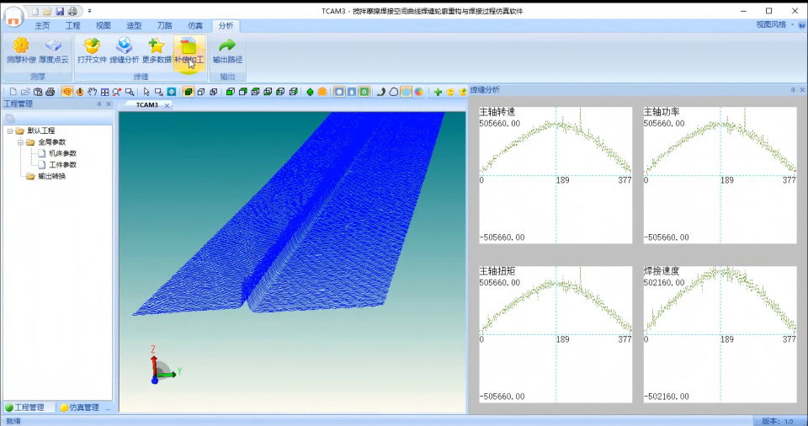Click the box select tool in toolbar

coord(159,92)
